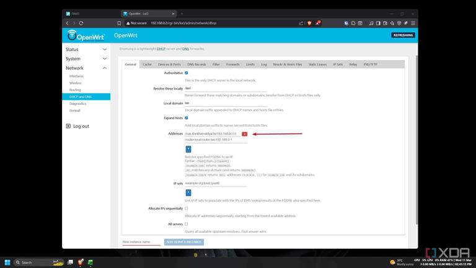
Task: Click the music note icon in the toolbar
Action: [371, 23]
